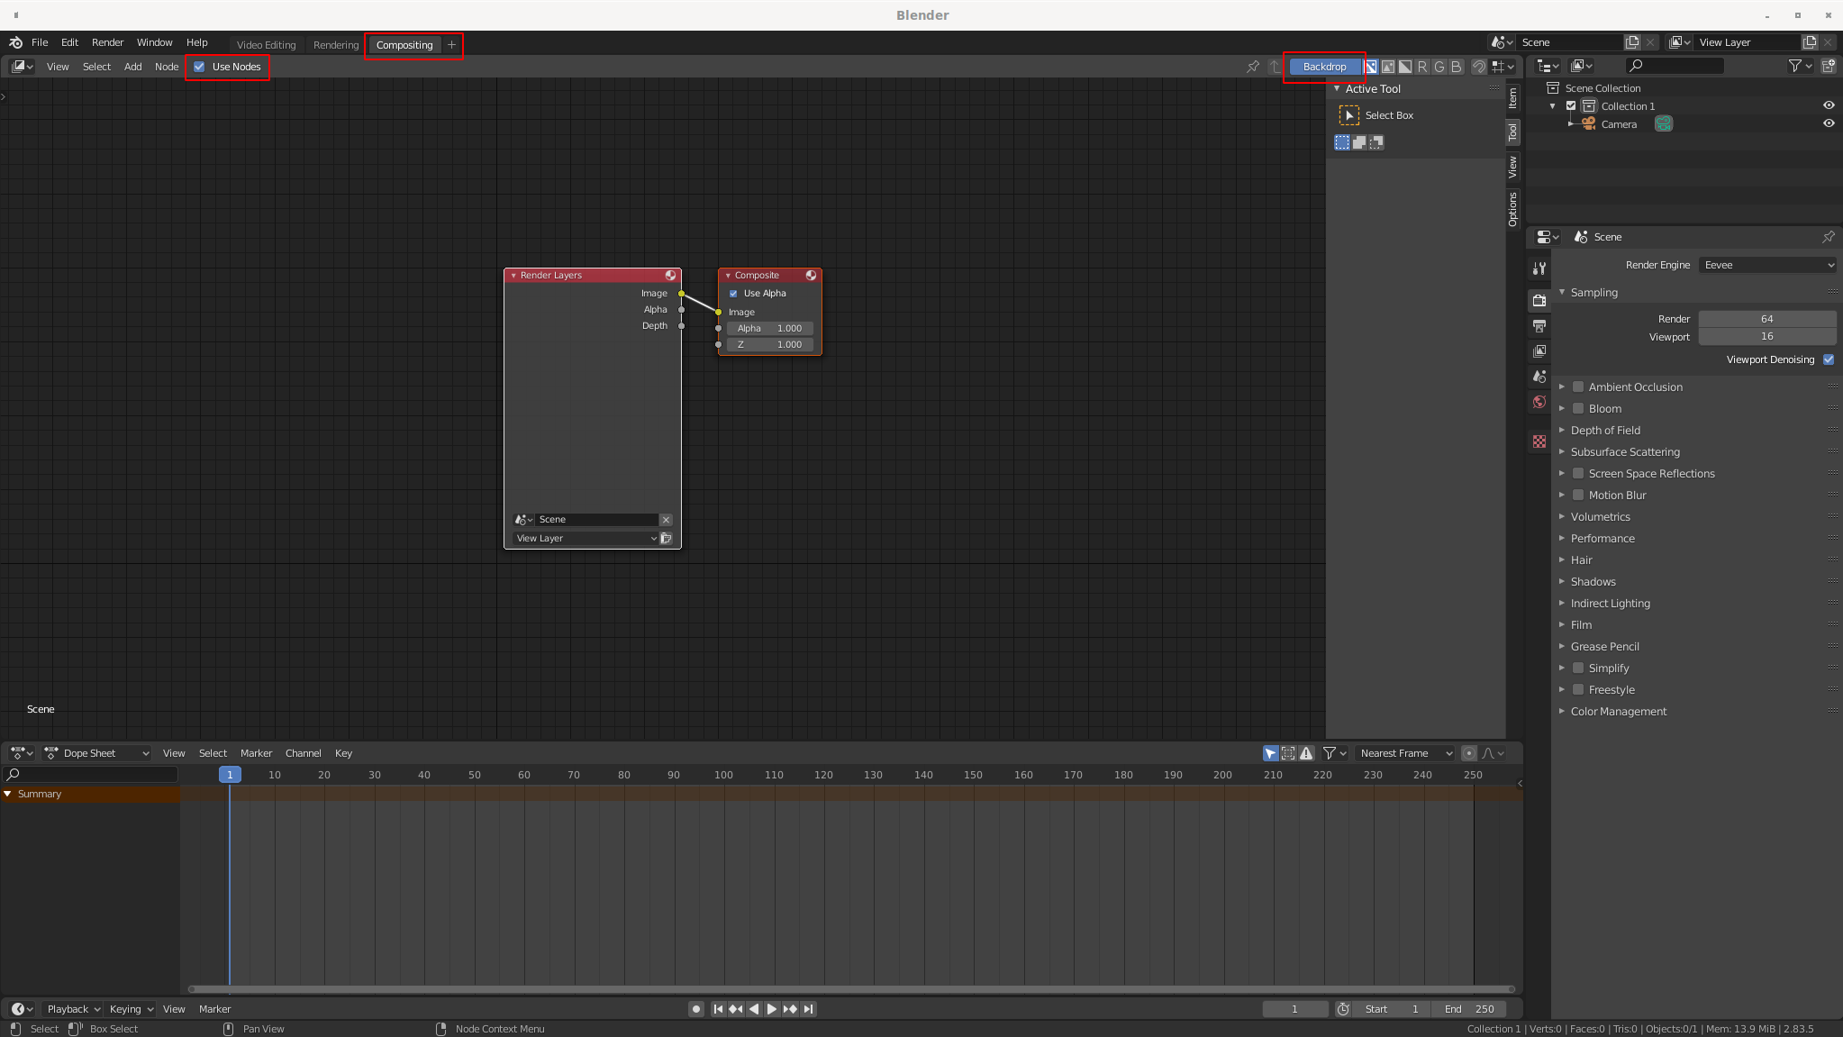
Task: Open the Output properties tab
Action: [x=1539, y=326]
